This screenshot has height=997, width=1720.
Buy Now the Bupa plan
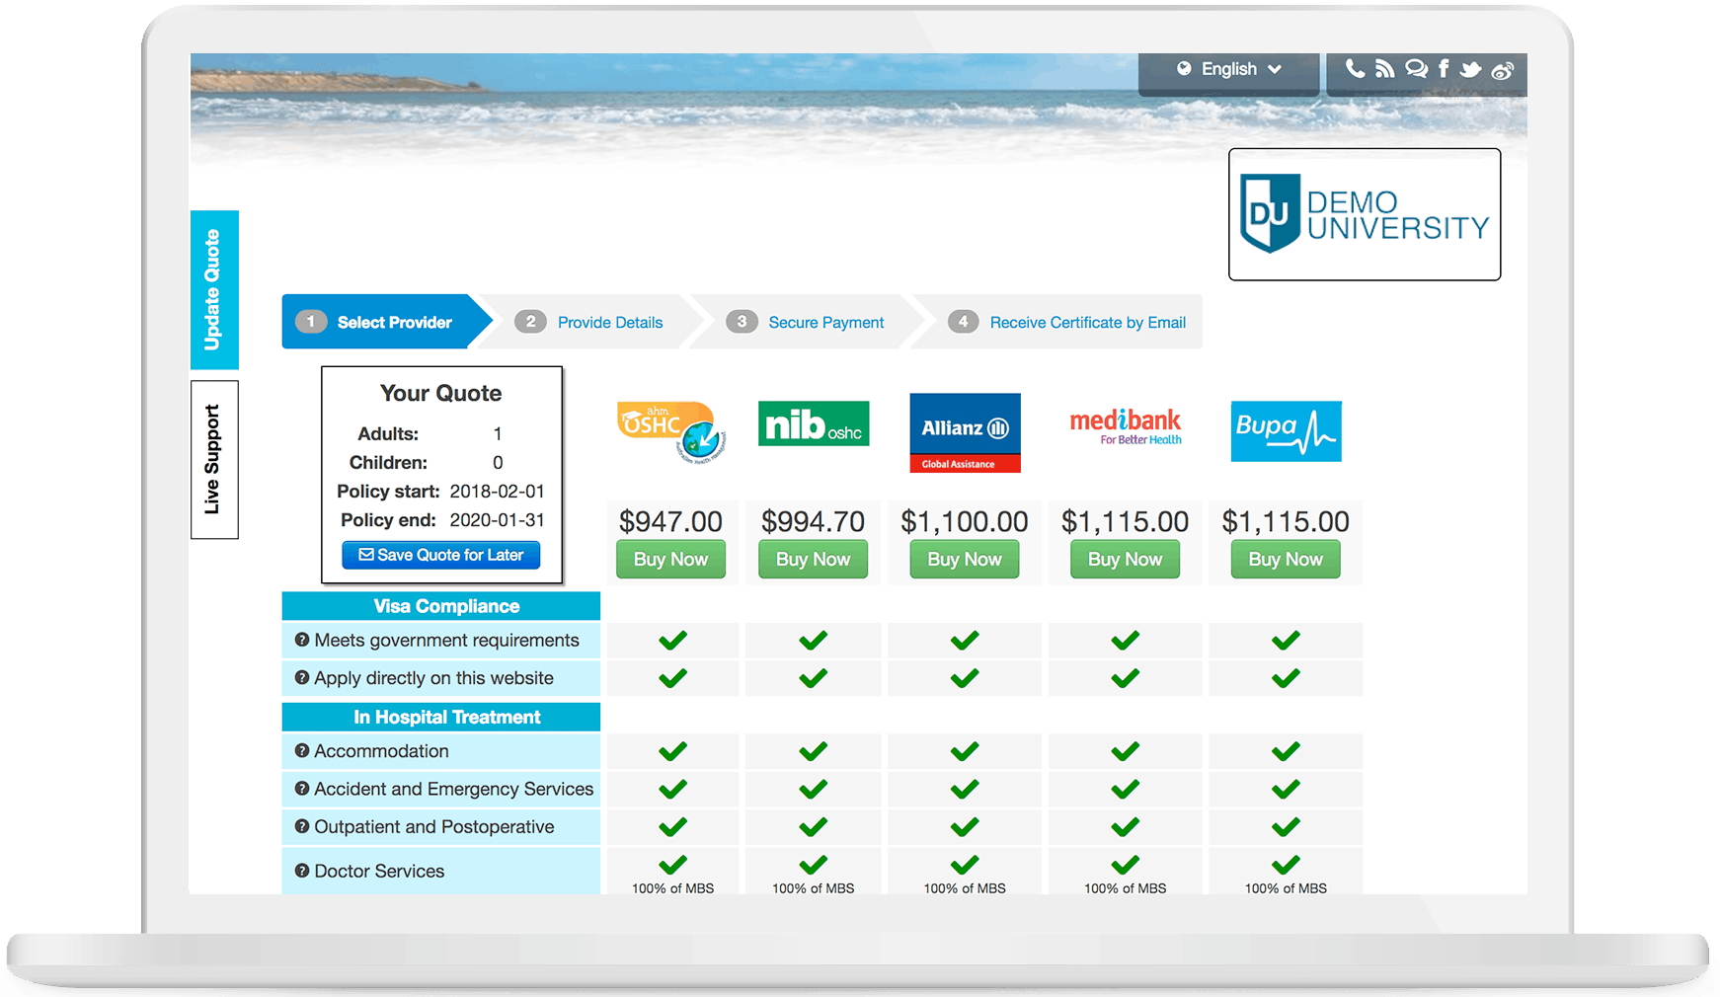pos(1286,559)
